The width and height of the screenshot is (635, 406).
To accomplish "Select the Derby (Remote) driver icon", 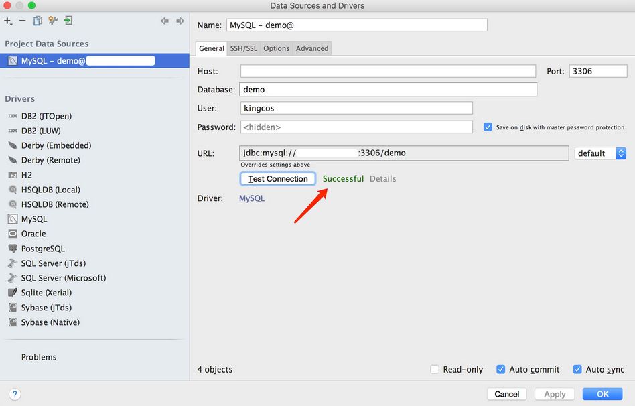I will point(13,160).
